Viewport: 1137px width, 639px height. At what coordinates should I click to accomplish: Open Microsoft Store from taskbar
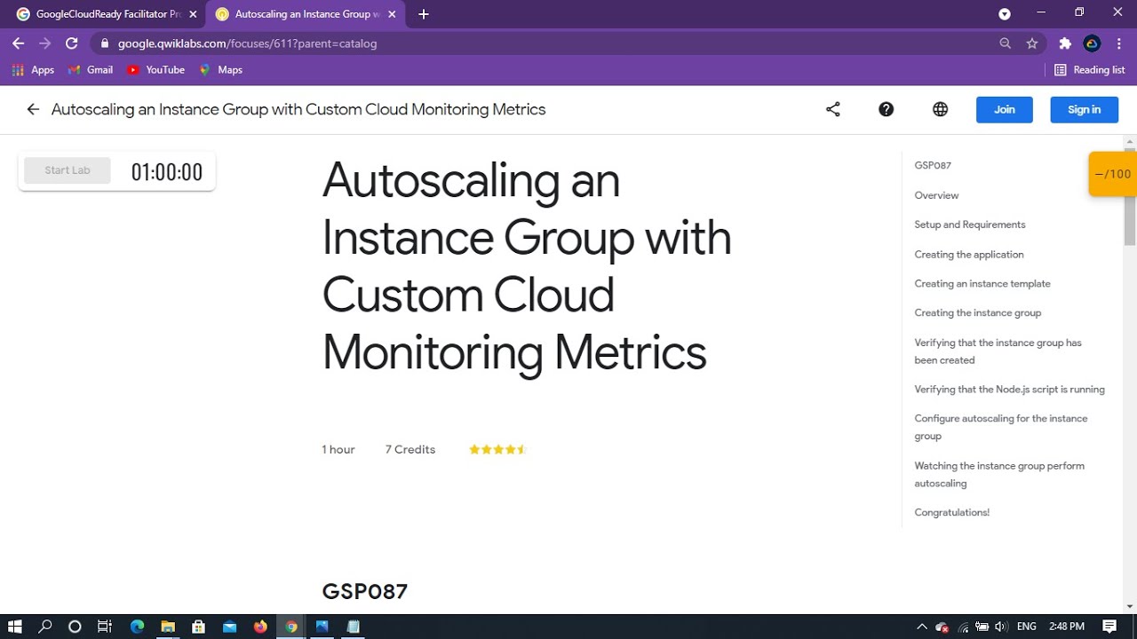click(198, 627)
